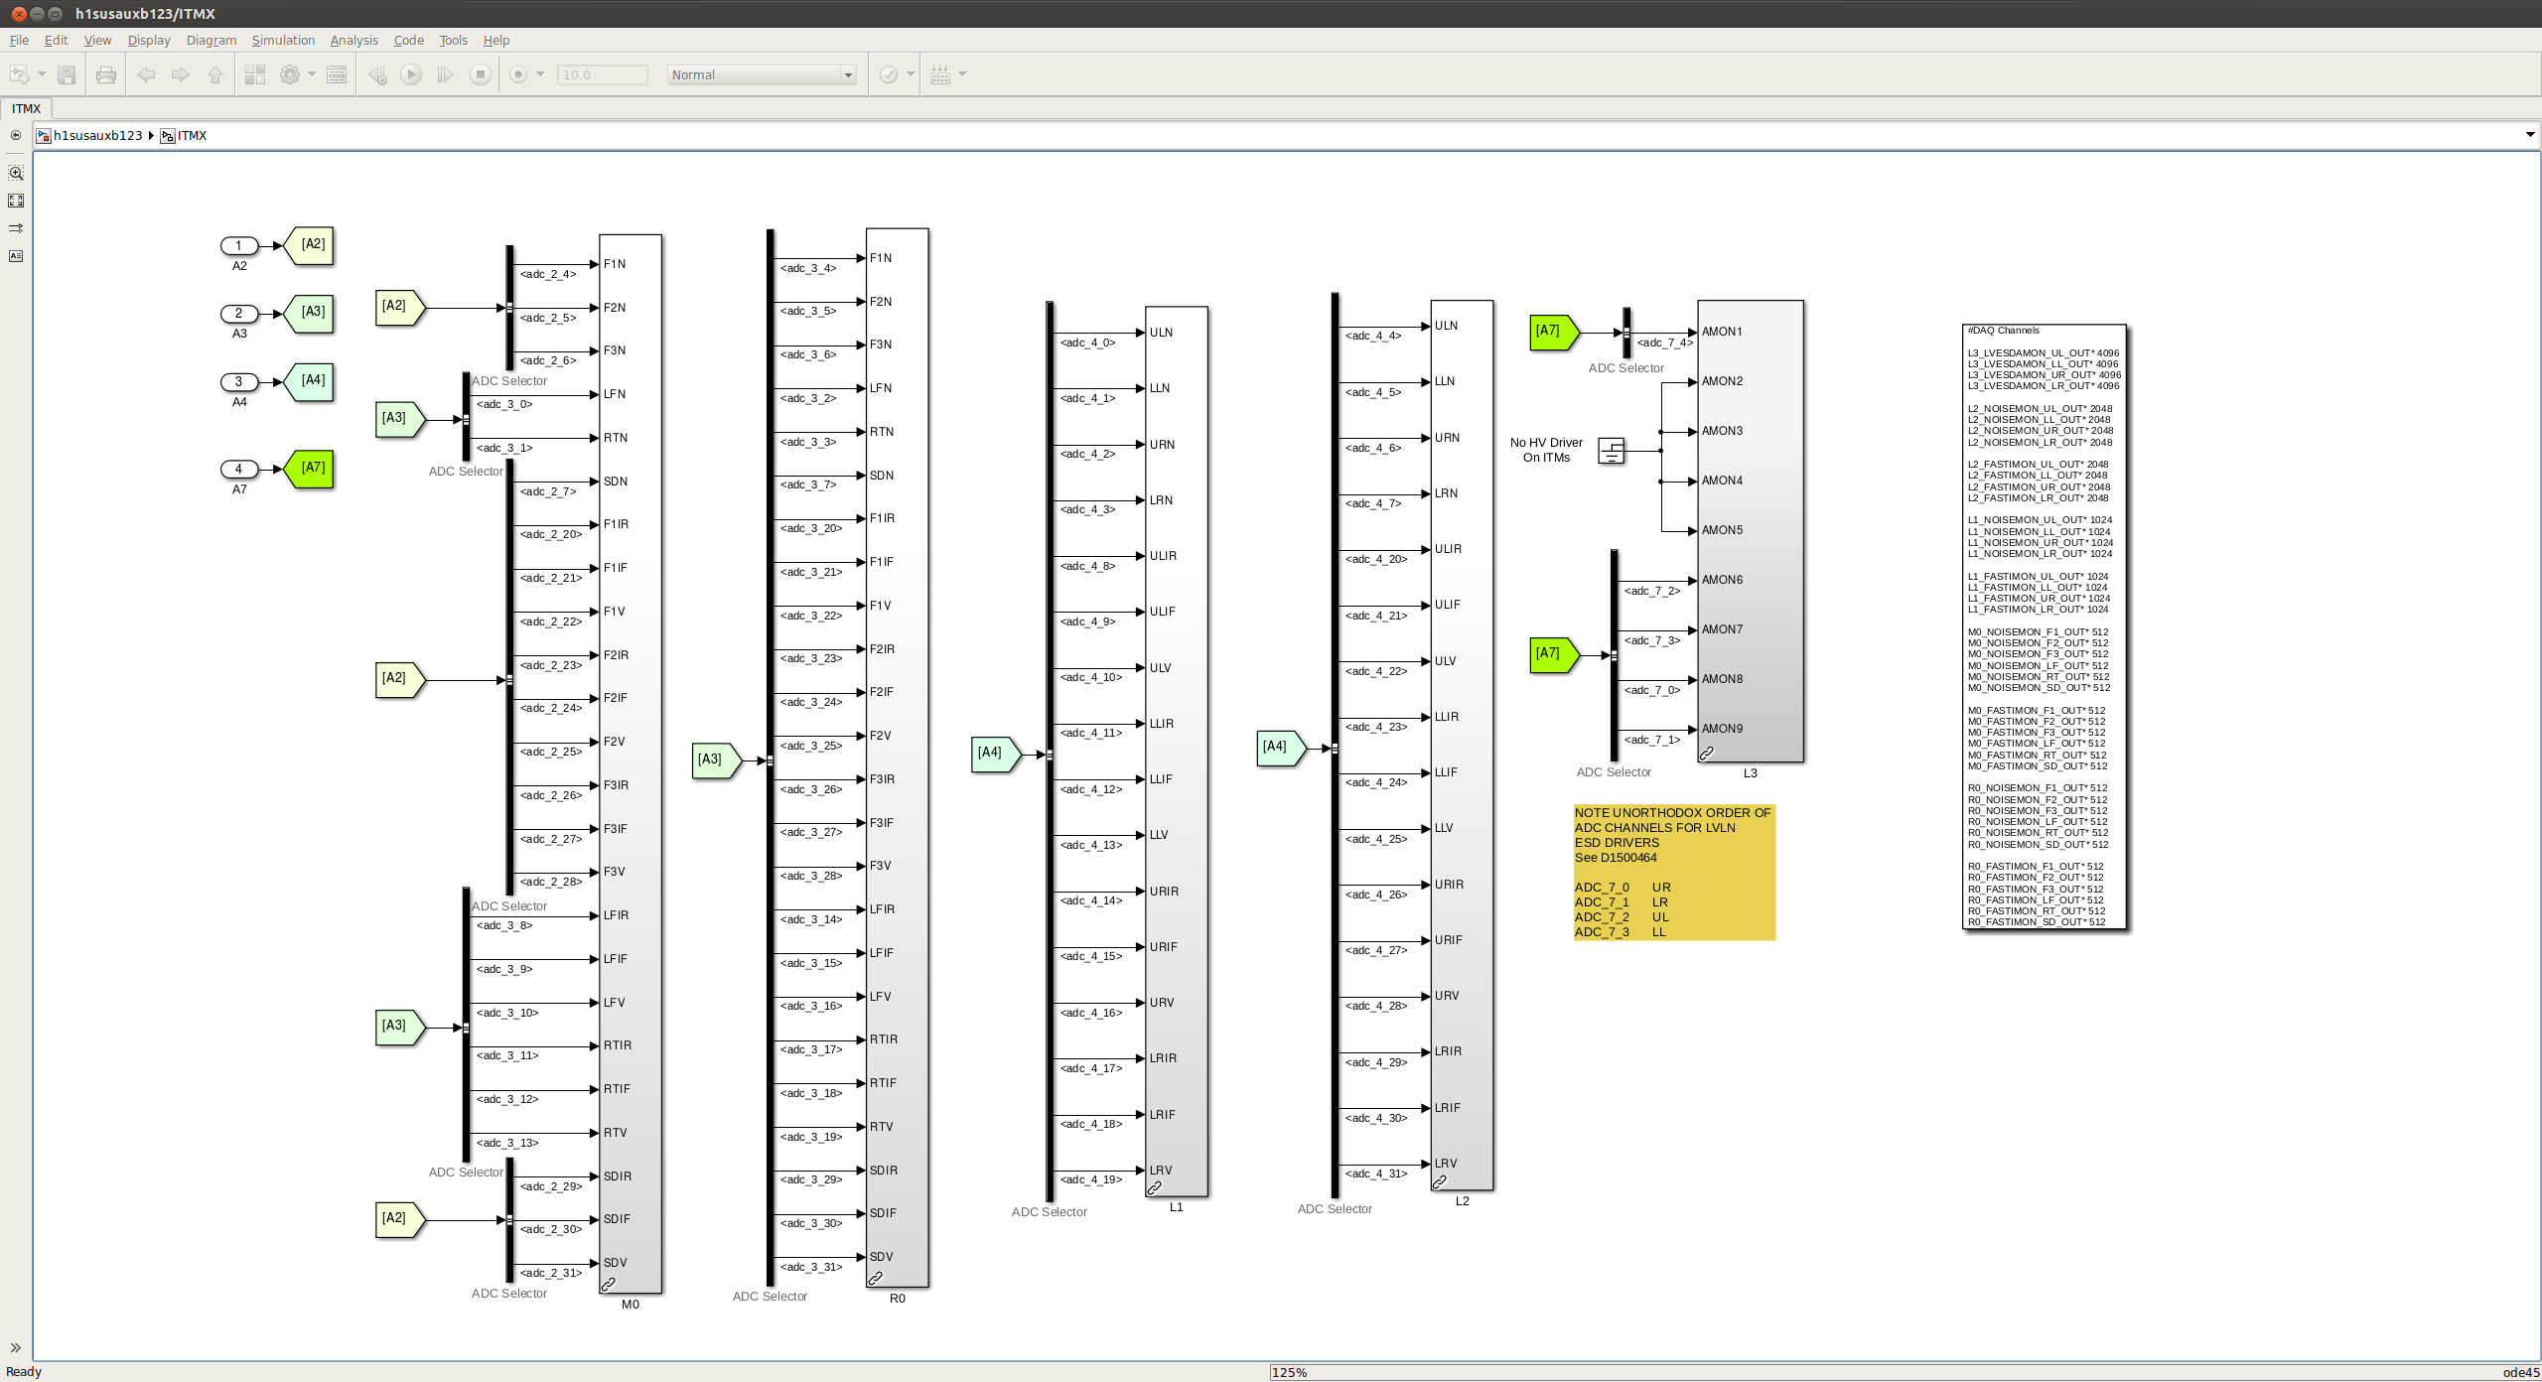Click the Model Advisor checkmark icon
The width and height of the screenshot is (2542, 1382).
point(889,74)
